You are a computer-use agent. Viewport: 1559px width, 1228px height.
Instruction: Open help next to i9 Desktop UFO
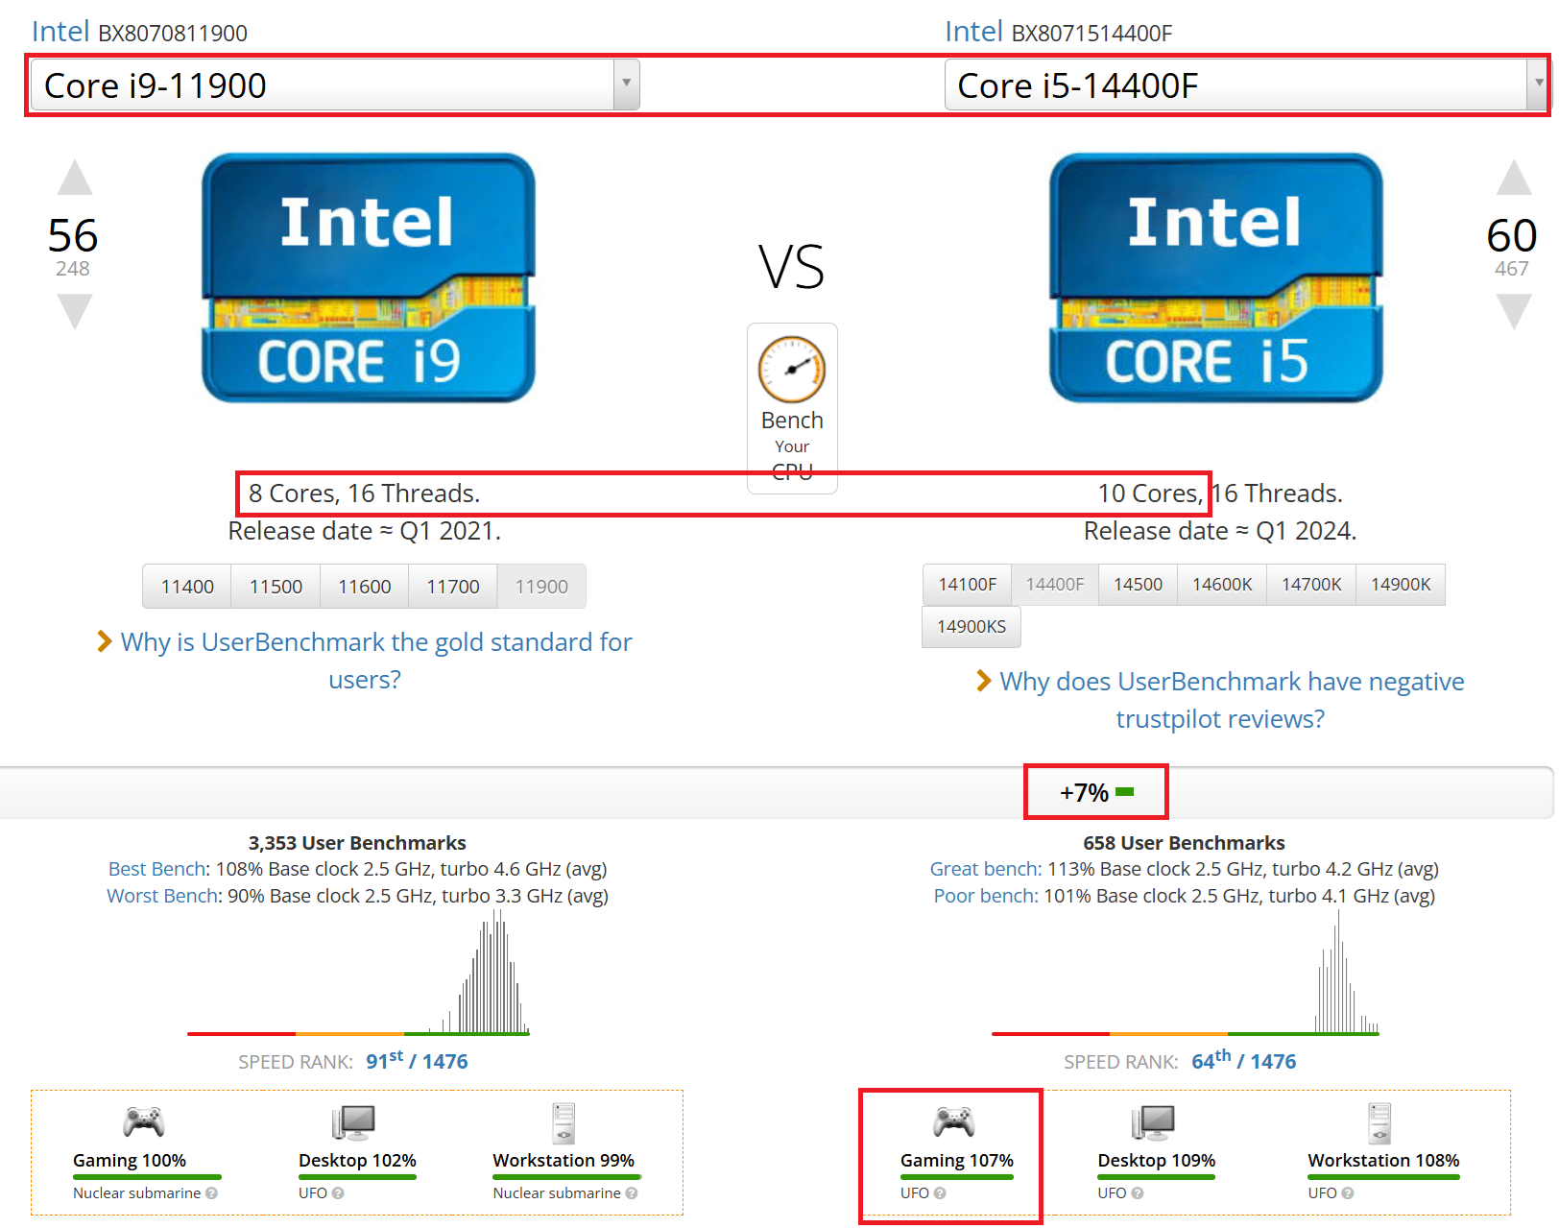tap(338, 1193)
